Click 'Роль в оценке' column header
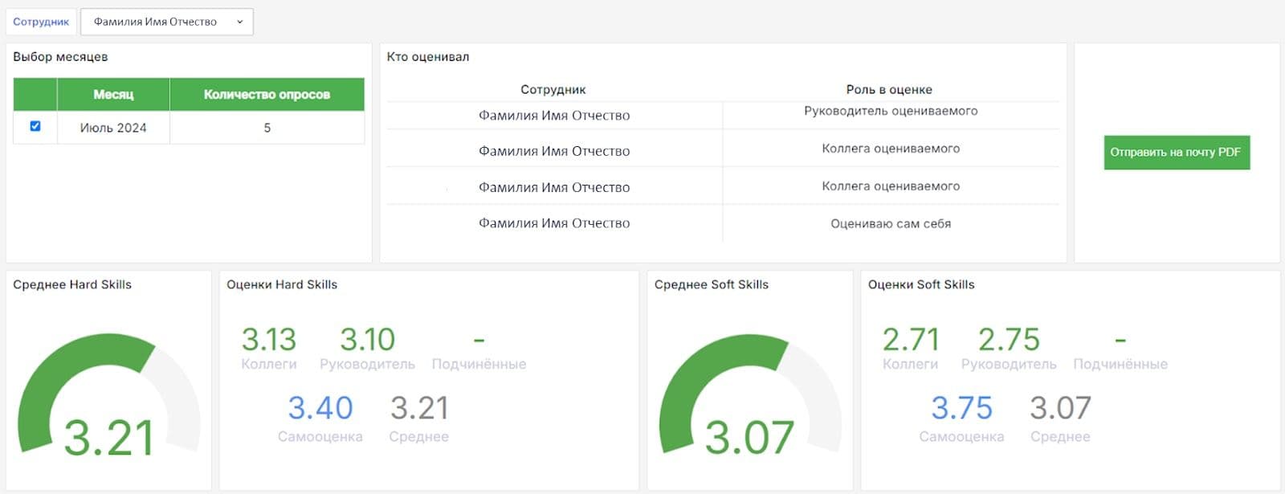The width and height of the screenshot is (1285, 494). (x=889, y=89)
